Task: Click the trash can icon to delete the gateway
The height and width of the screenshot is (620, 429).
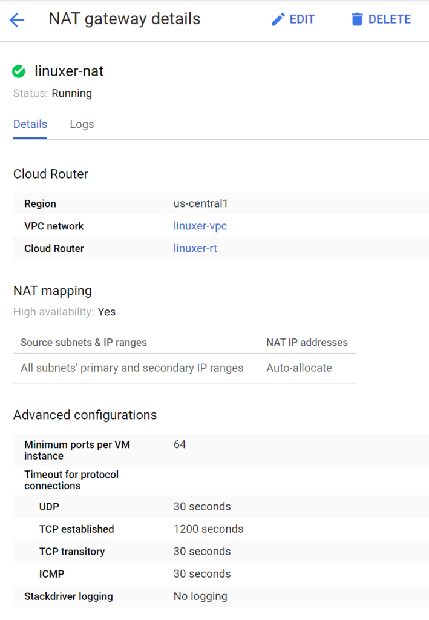Action: [357, 19]
